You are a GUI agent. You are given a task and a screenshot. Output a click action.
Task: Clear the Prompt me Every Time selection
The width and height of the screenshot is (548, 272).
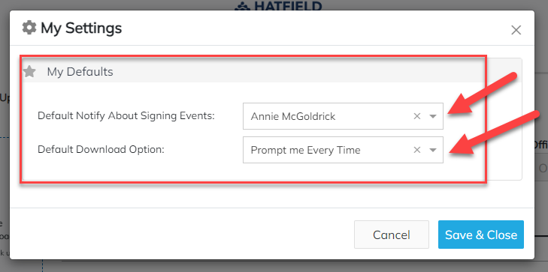pyautogui.click(x=416, y=150)
